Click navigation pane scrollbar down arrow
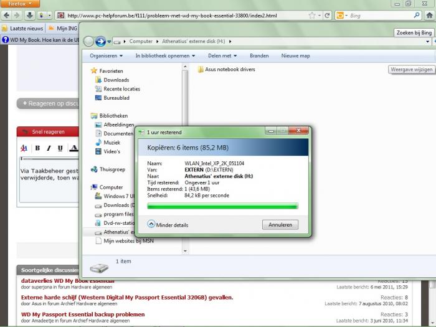Viewport: 436px width, 327px height. point(185,251)
